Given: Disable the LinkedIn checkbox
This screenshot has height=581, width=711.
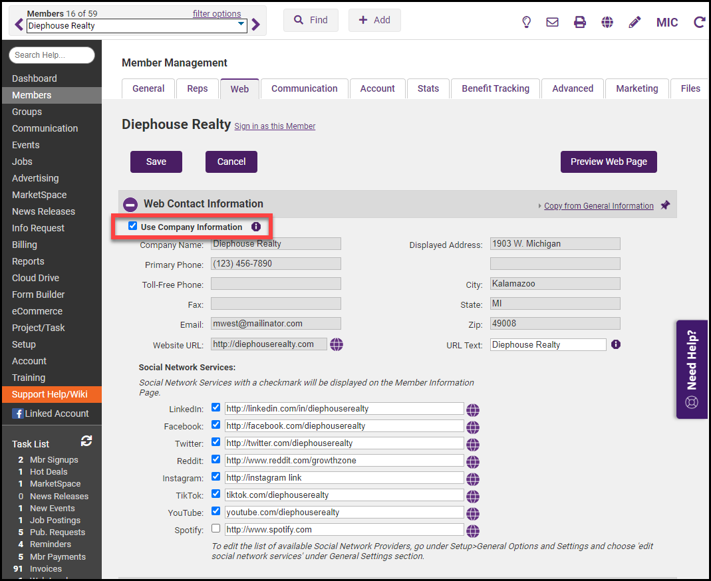Looking at the screenshot, I should point(215,407).
